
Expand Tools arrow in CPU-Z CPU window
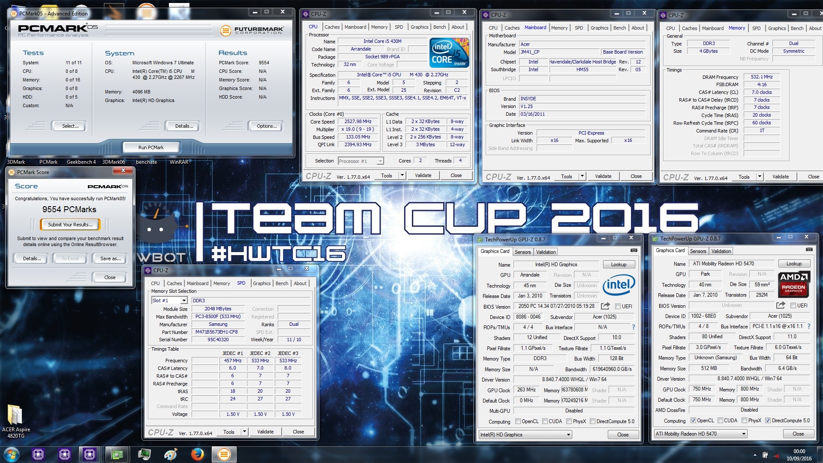coord(402,175)
